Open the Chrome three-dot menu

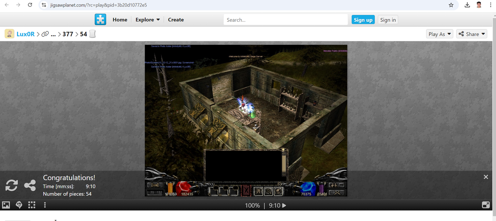coord(491,5)
